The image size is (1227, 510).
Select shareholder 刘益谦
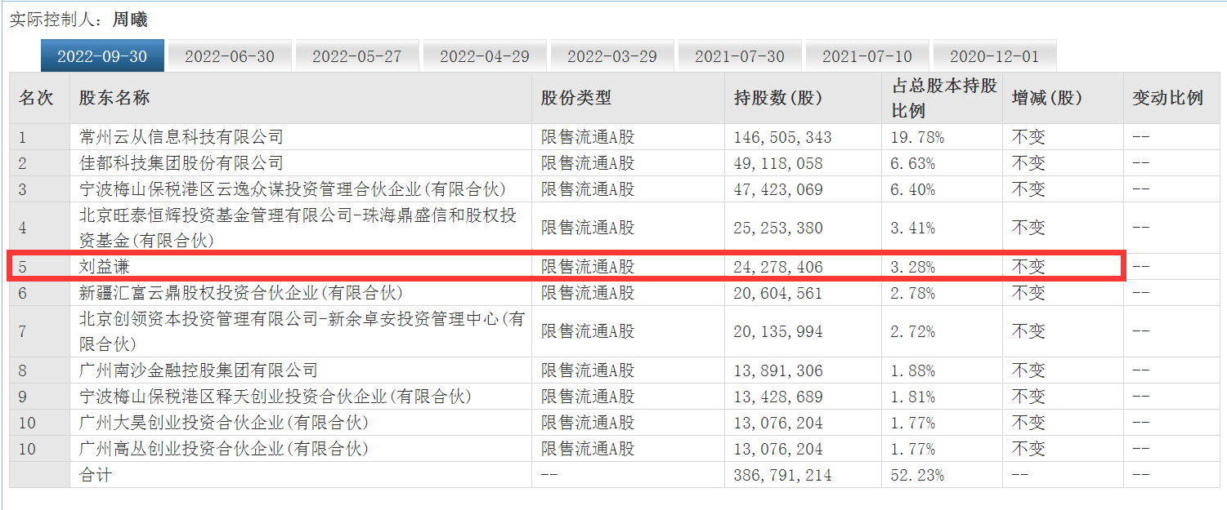[x=104, y=267]
